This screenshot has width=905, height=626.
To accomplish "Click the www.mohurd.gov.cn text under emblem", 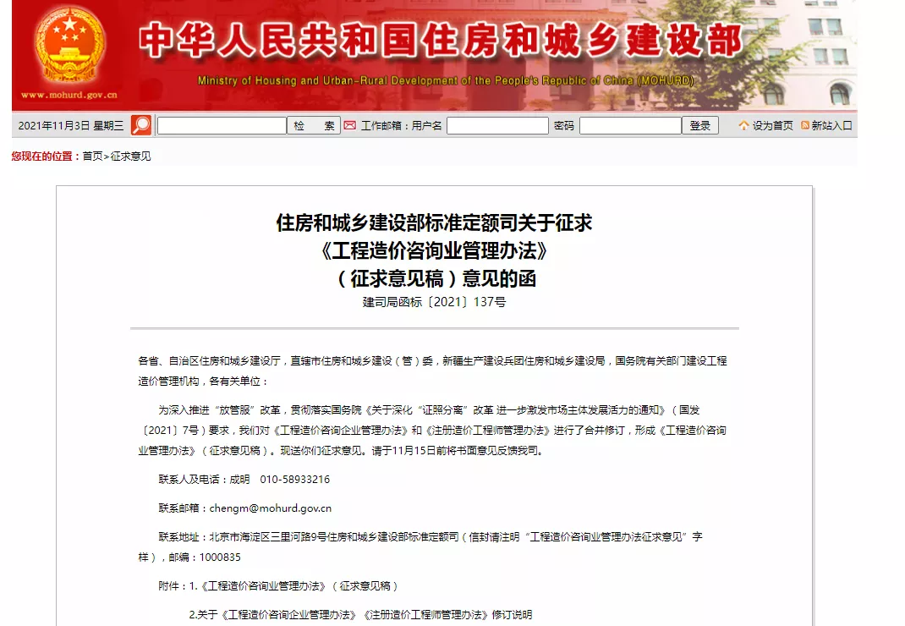I will 69,95.
